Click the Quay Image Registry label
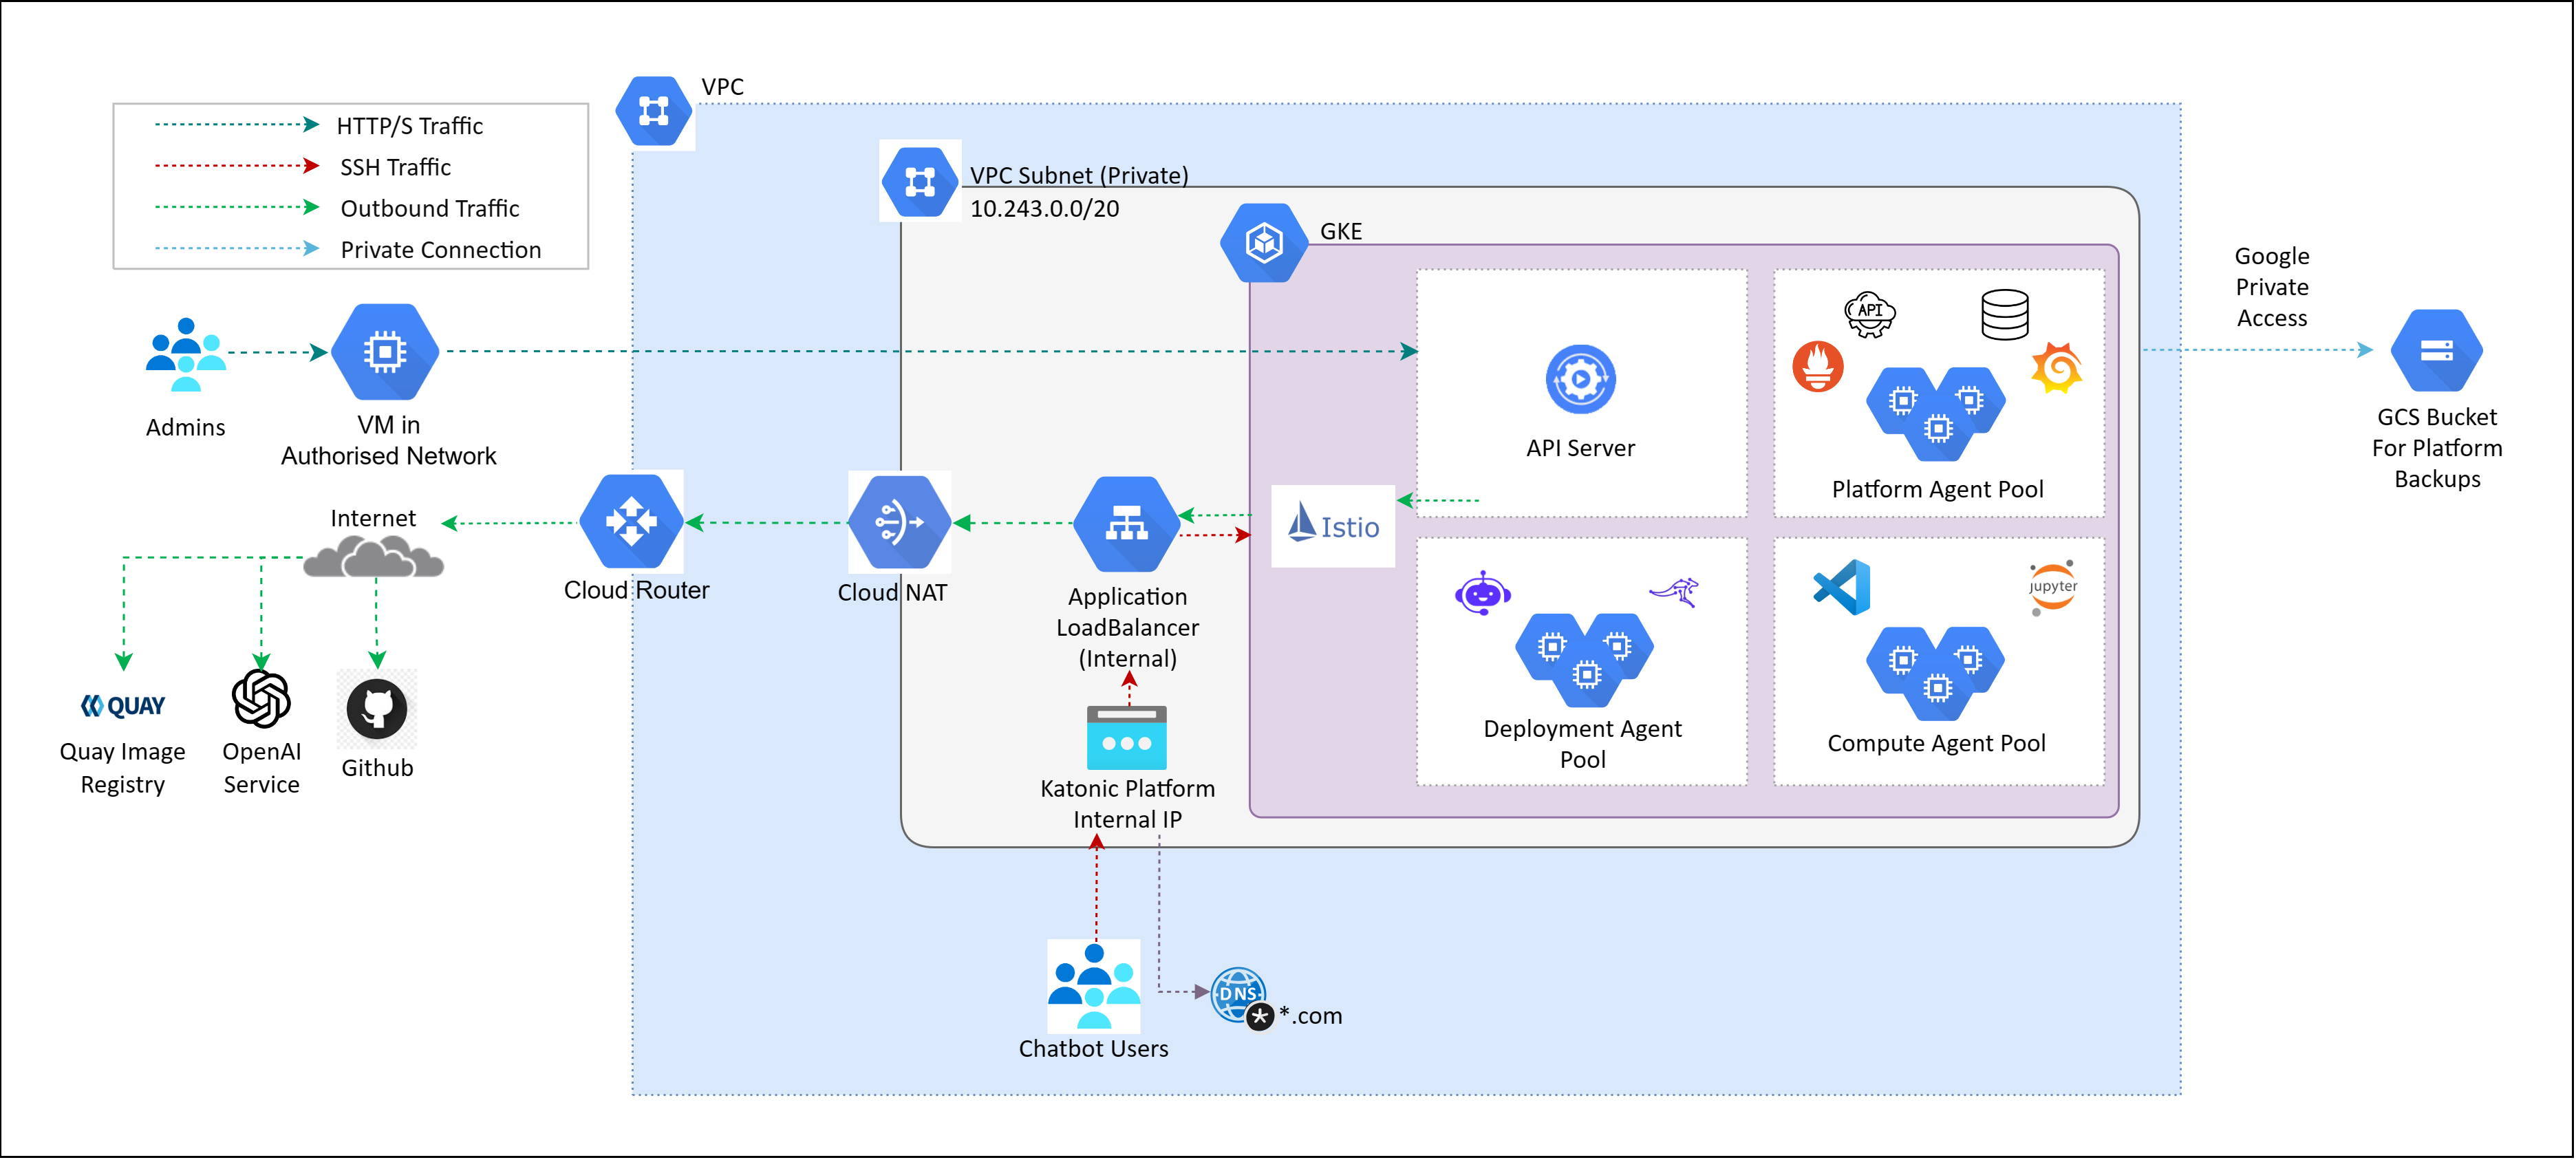The width and height of the screenshot is (2576, 1160). (122, 768)
